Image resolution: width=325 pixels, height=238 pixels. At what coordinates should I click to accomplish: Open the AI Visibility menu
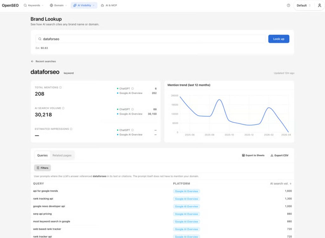point(84,5)
